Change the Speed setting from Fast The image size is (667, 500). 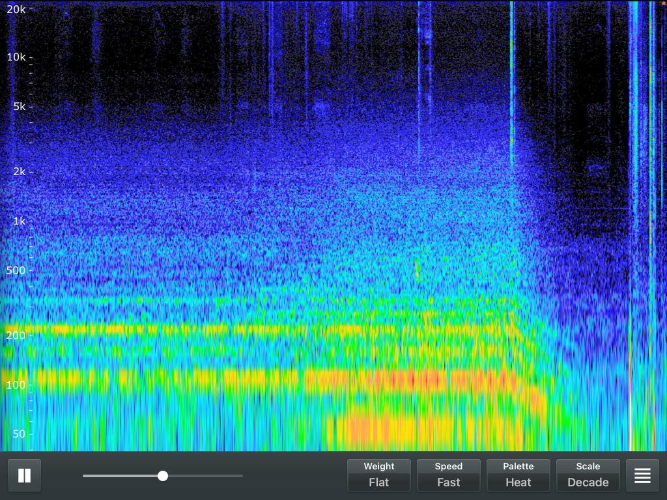coord(448,475)
